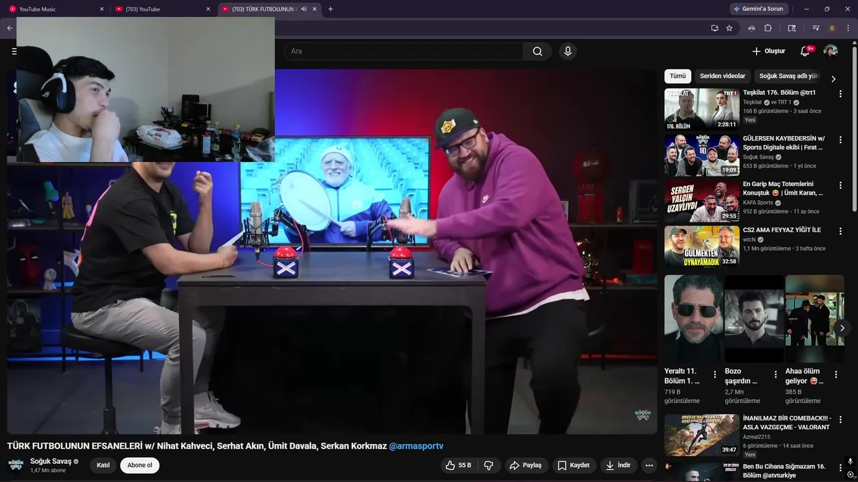Open Soğuk Savaş channel name link

coord(51,461)
